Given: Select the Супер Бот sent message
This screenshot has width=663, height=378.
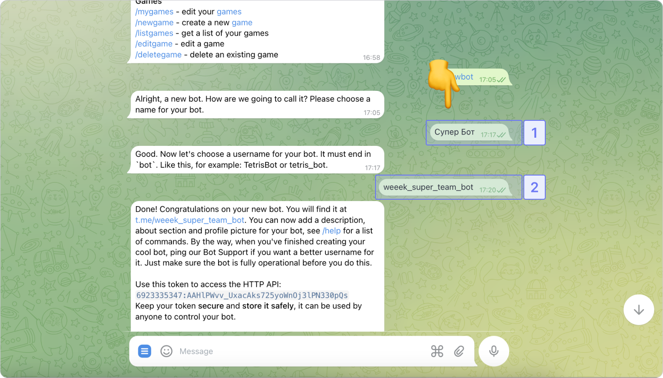Looking at the screenshot, I should click(470, 133).
